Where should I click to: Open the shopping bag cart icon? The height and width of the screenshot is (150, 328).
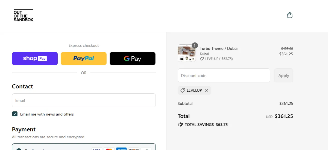point(290,15)
